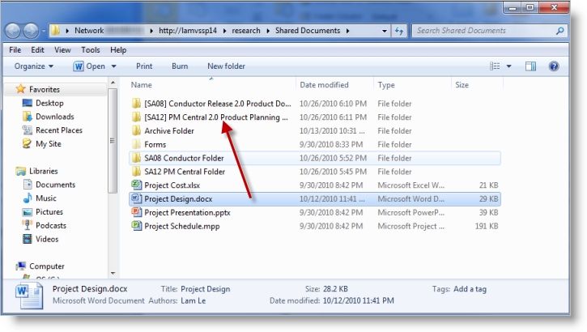This screenshot has width=587, height=332.
Task: Open the address bar history dropdown
Action: [x=385, y=31]
